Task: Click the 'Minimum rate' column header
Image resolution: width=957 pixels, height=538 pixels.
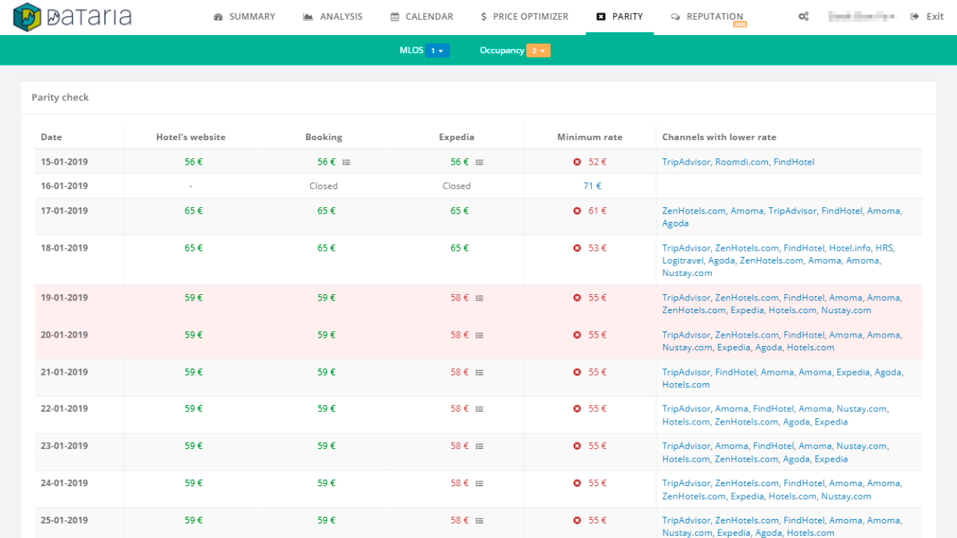Action: pyautogui.click(x=590, y=137)
